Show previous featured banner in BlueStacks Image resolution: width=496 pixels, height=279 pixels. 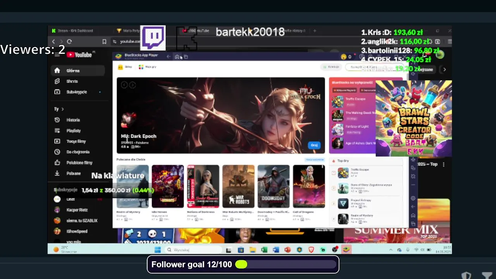(x=124, y=85)
